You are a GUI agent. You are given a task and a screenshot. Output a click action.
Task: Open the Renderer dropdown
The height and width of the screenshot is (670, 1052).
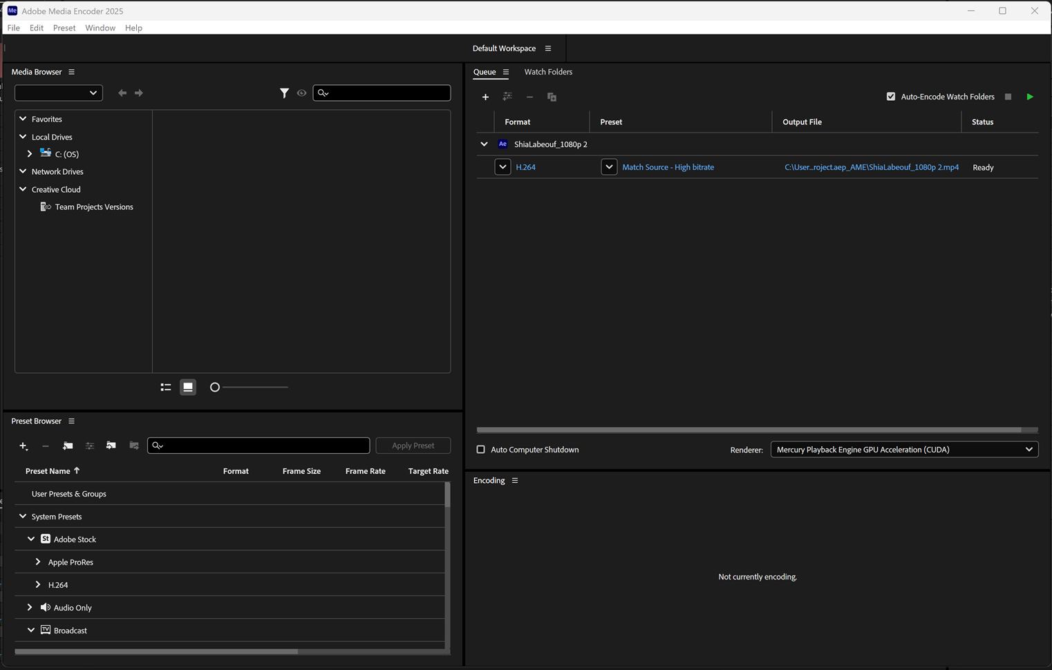(x=903, y=450)
